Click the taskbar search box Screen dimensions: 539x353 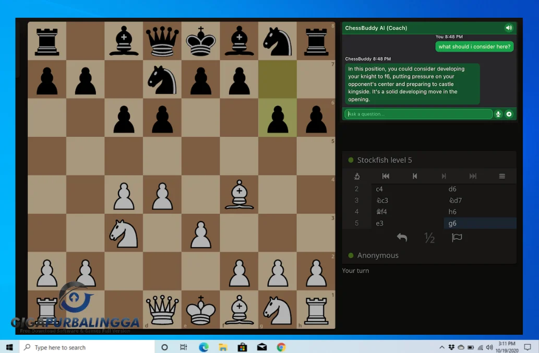coord(87,347)
